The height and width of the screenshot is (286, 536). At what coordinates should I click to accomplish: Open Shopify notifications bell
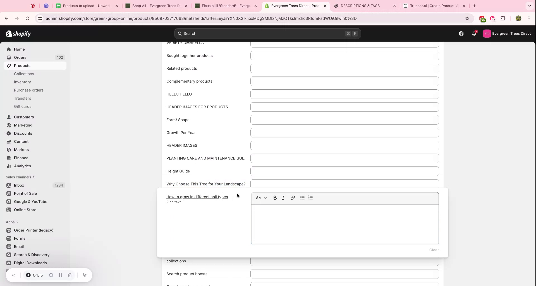coord(474,34)
